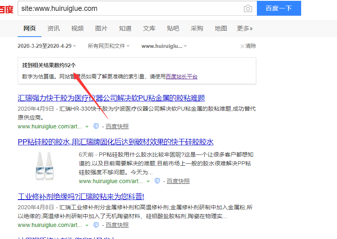
Task: Click the camera image search icon
Action: (248, 8)
